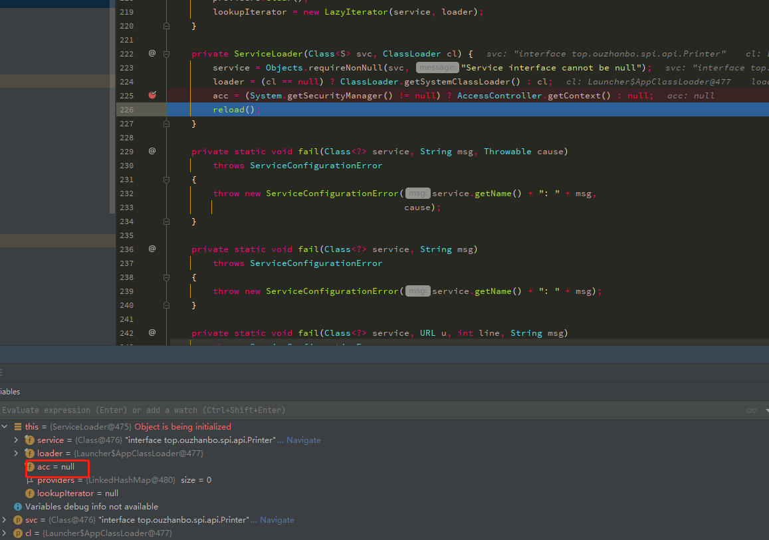The height and width of the screenshot is (540, 769).
Task: Focus the Evaluate expression input field
Action: (373, 410)
